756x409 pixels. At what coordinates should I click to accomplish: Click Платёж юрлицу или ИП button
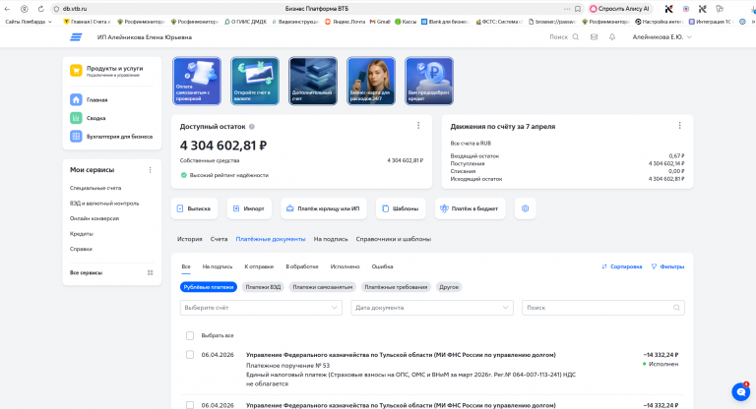pyautogui.click(x=324, y=208)
